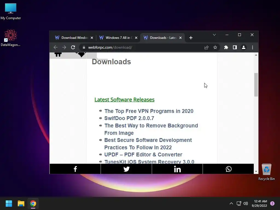Close the Windows 7 All in One tab
Screen dimensions: 280x210
[x=136, y=38]
